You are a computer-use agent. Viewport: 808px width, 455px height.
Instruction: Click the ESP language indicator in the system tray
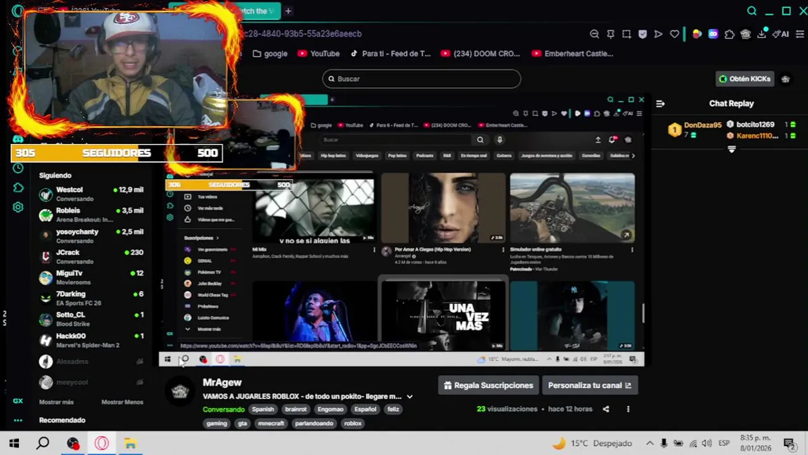pyautogui.click(x=724, y=443)
